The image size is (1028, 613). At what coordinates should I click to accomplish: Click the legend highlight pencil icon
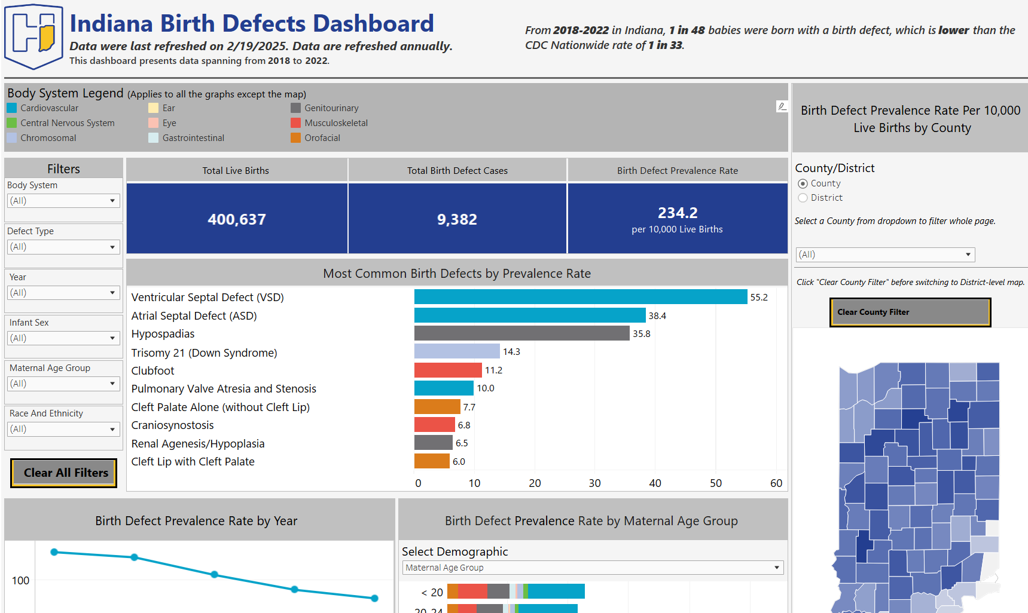click(782, 106)
